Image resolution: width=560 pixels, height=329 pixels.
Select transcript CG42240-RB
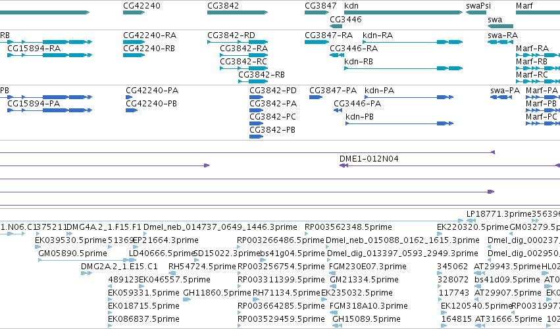pos(149,49)
